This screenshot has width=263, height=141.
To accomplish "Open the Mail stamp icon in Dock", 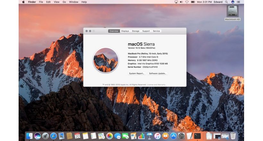I will pyautogui.click(x=61, y=136).
